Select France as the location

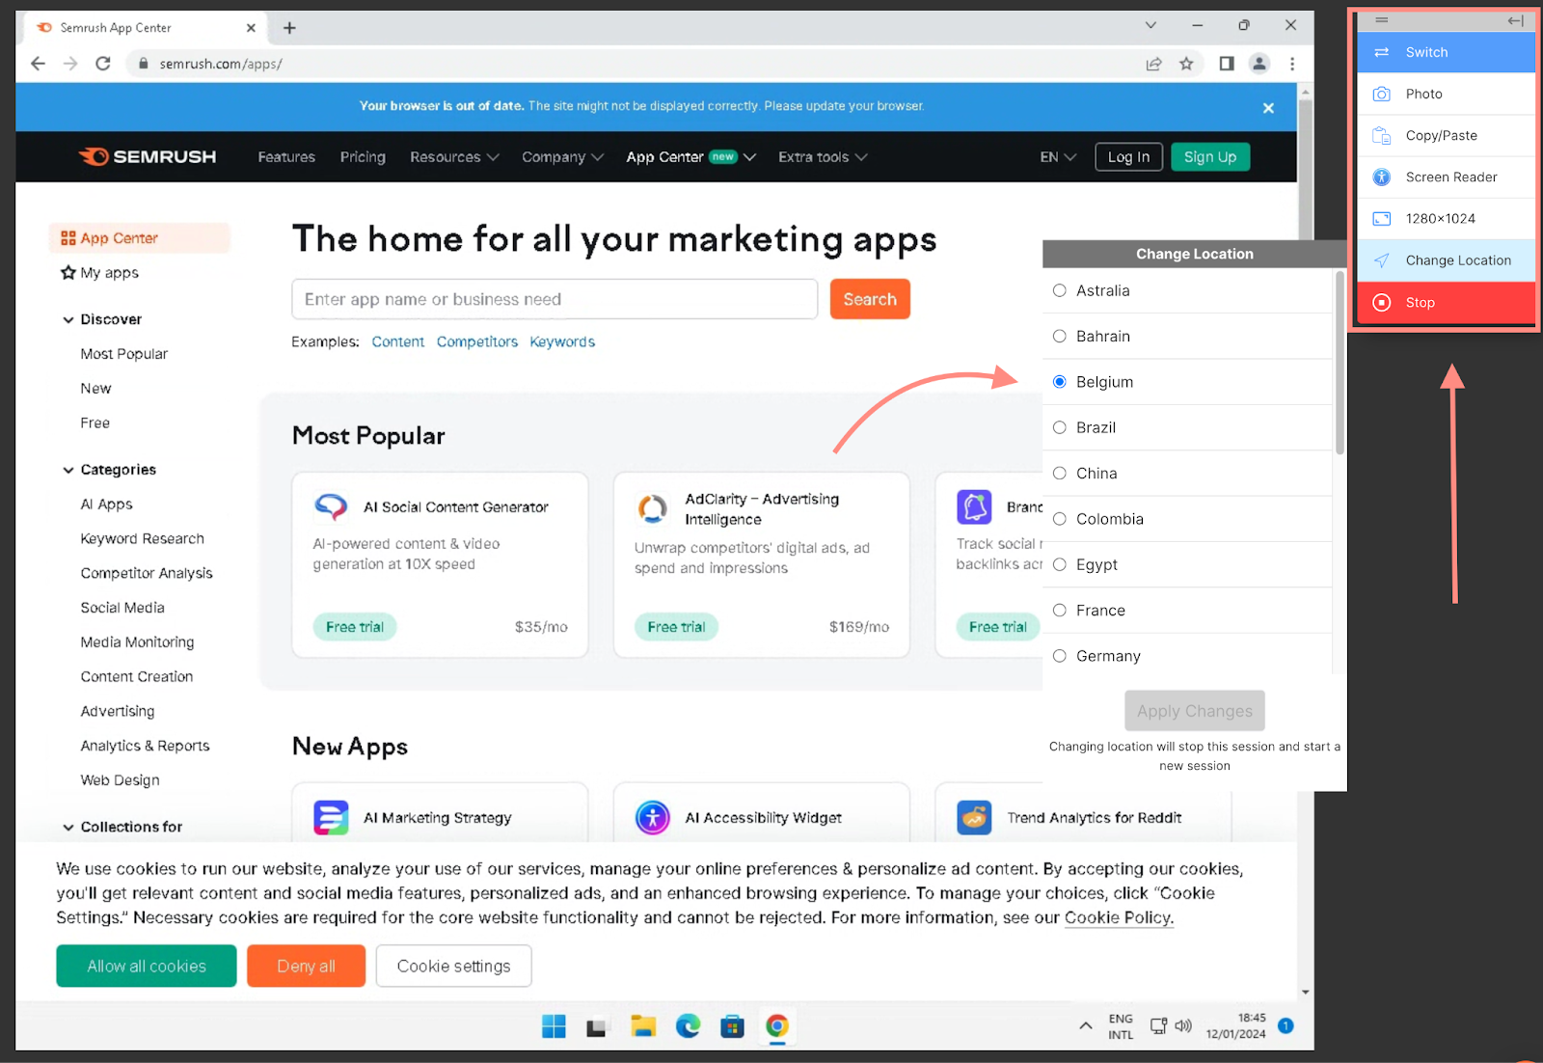(1060, 611)
